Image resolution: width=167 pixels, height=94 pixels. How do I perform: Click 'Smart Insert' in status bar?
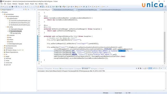tap(118, 93)
